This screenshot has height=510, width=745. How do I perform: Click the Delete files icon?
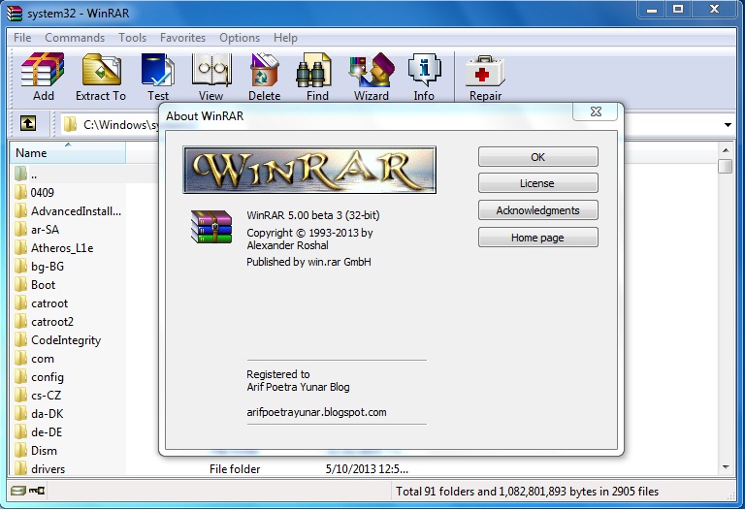(264, 76)
